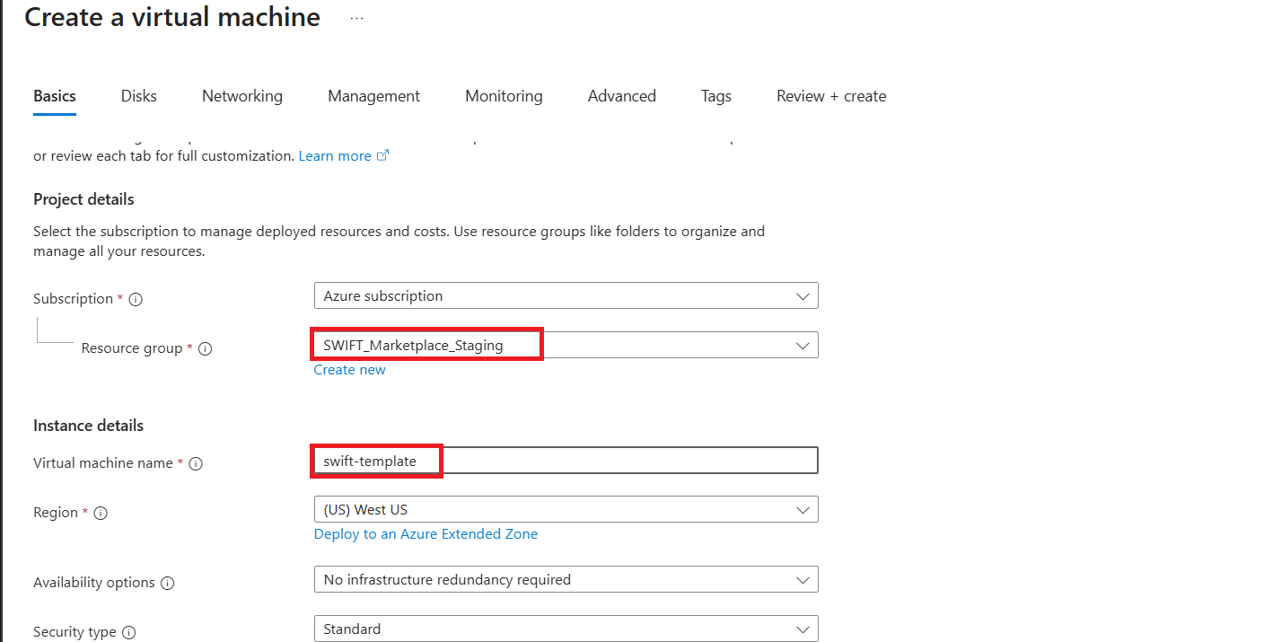
Task: Click the Virtual machine name info icon
Action: (196, 463)
